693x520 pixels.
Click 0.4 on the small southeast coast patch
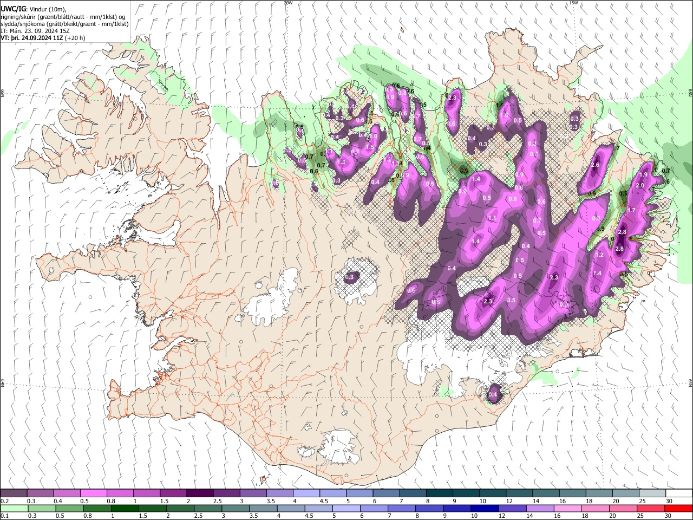pos(493,395)
